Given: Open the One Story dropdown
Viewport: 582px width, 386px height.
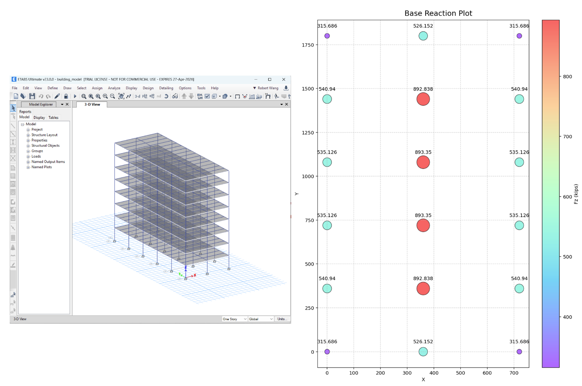Looking at the screenshot, I should [x=234, y=319].
